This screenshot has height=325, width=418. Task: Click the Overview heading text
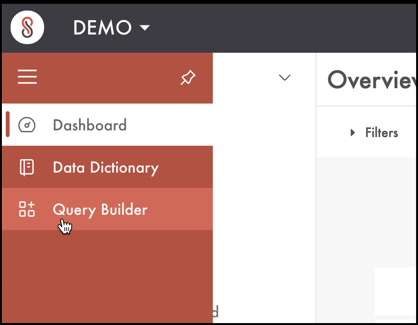tap(372, 80)
